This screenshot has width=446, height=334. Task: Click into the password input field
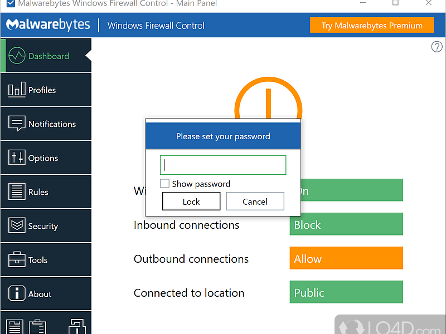point(222,165)
